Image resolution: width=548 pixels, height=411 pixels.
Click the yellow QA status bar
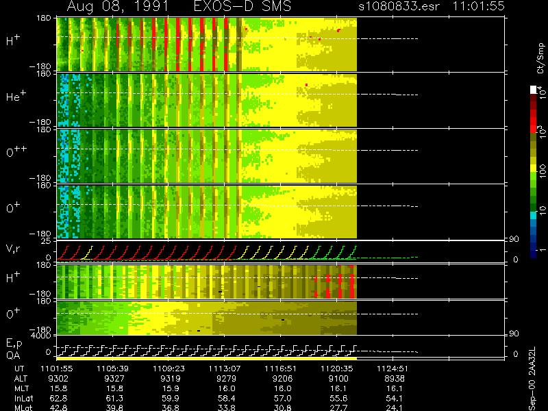point(207,358)
